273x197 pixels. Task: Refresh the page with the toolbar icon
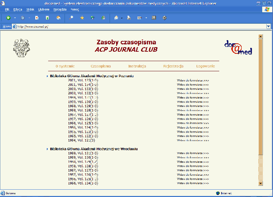click(47, 18)
